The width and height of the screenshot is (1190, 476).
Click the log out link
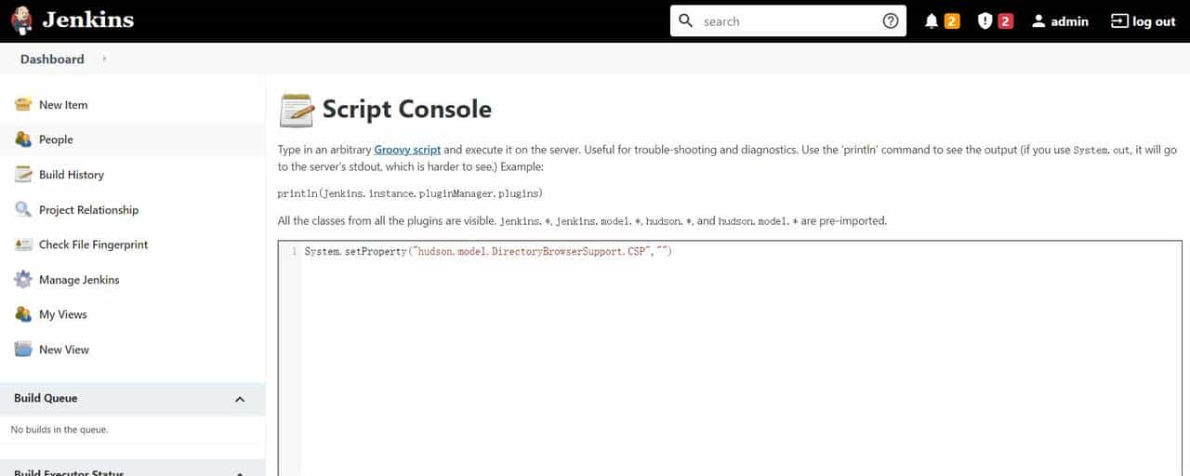(1154, 21)
